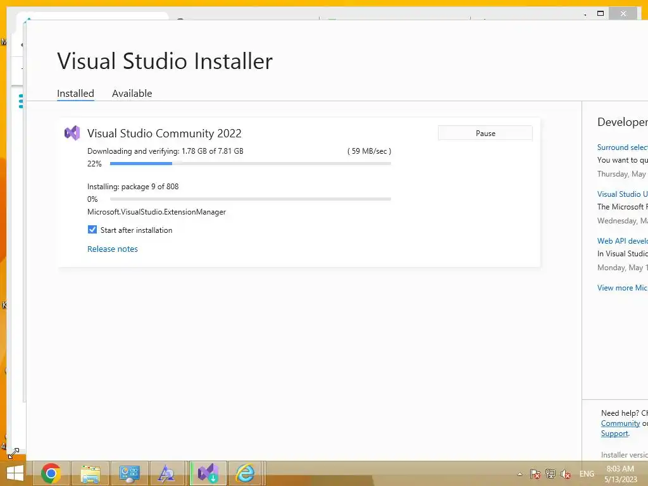Click the ENG input language indicator
This screenshot has width=648, height=486.
(x=587, y=474)
